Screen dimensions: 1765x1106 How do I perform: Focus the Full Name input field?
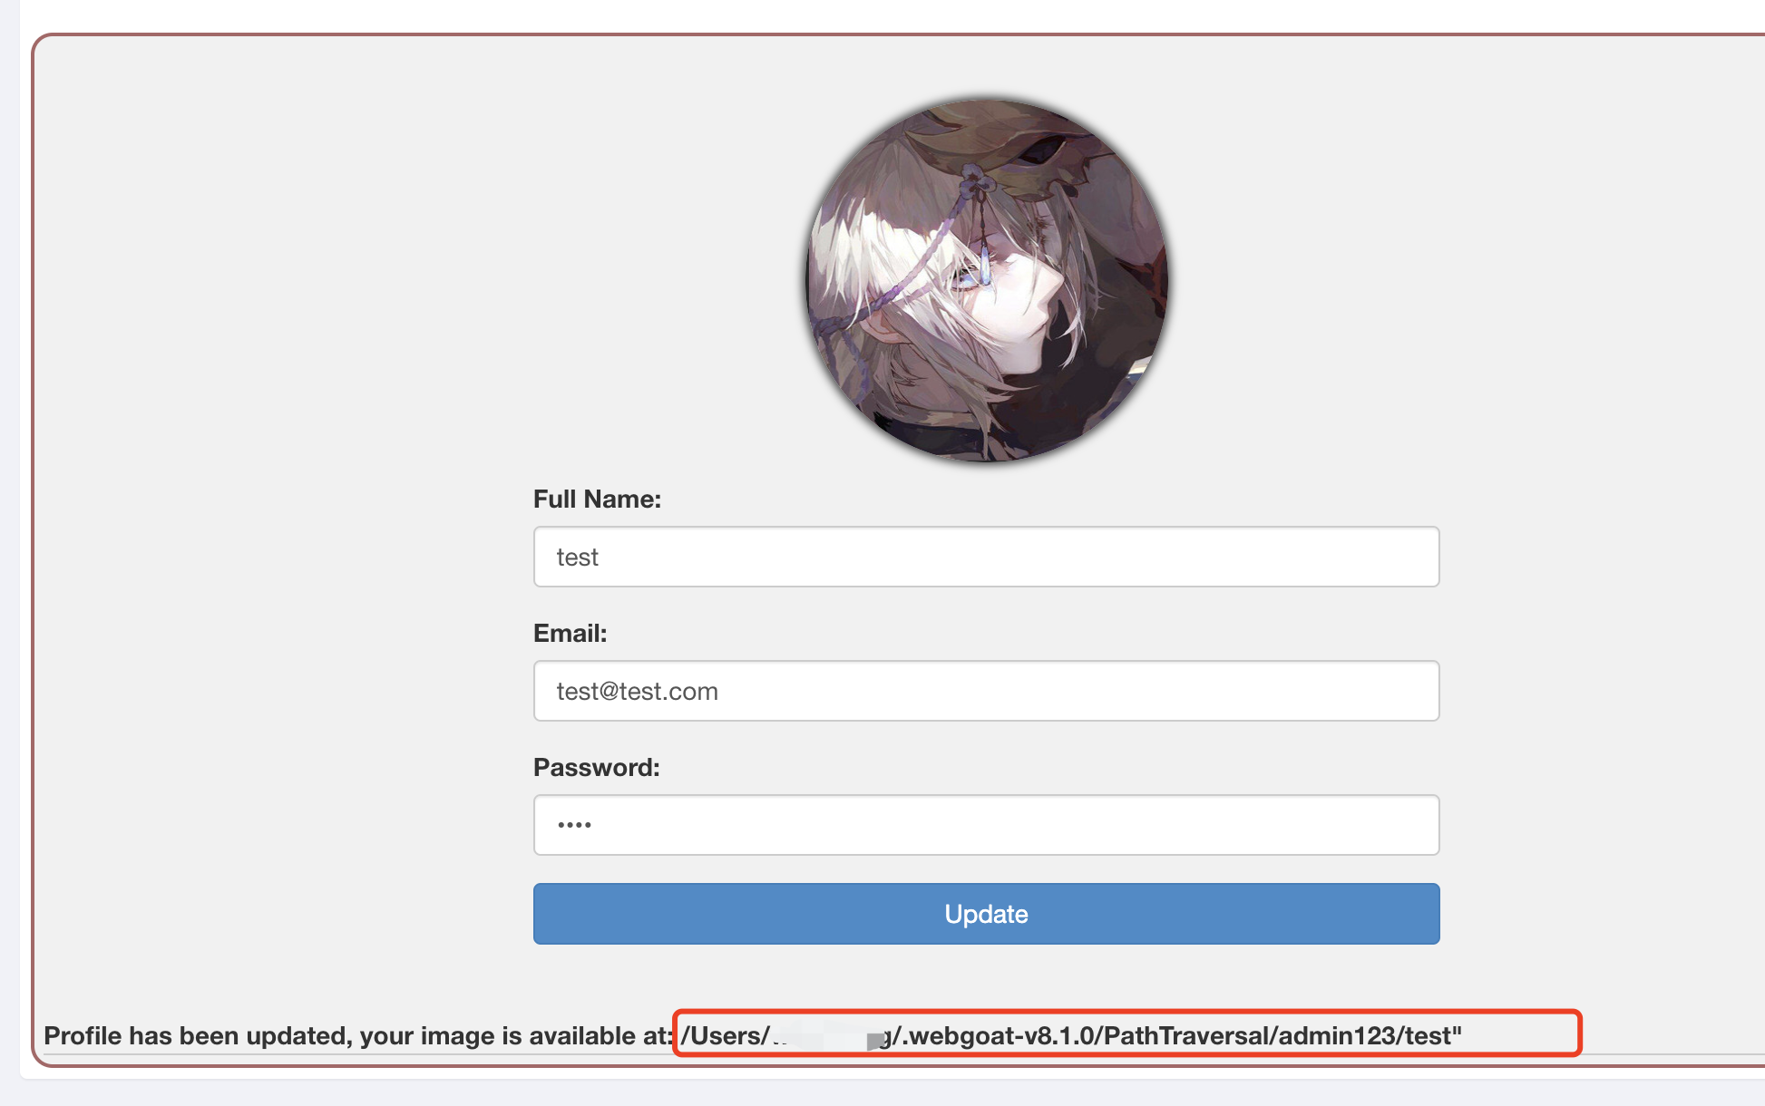point(987,557)
